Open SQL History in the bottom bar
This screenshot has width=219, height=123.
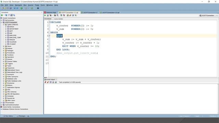[8, 116]
